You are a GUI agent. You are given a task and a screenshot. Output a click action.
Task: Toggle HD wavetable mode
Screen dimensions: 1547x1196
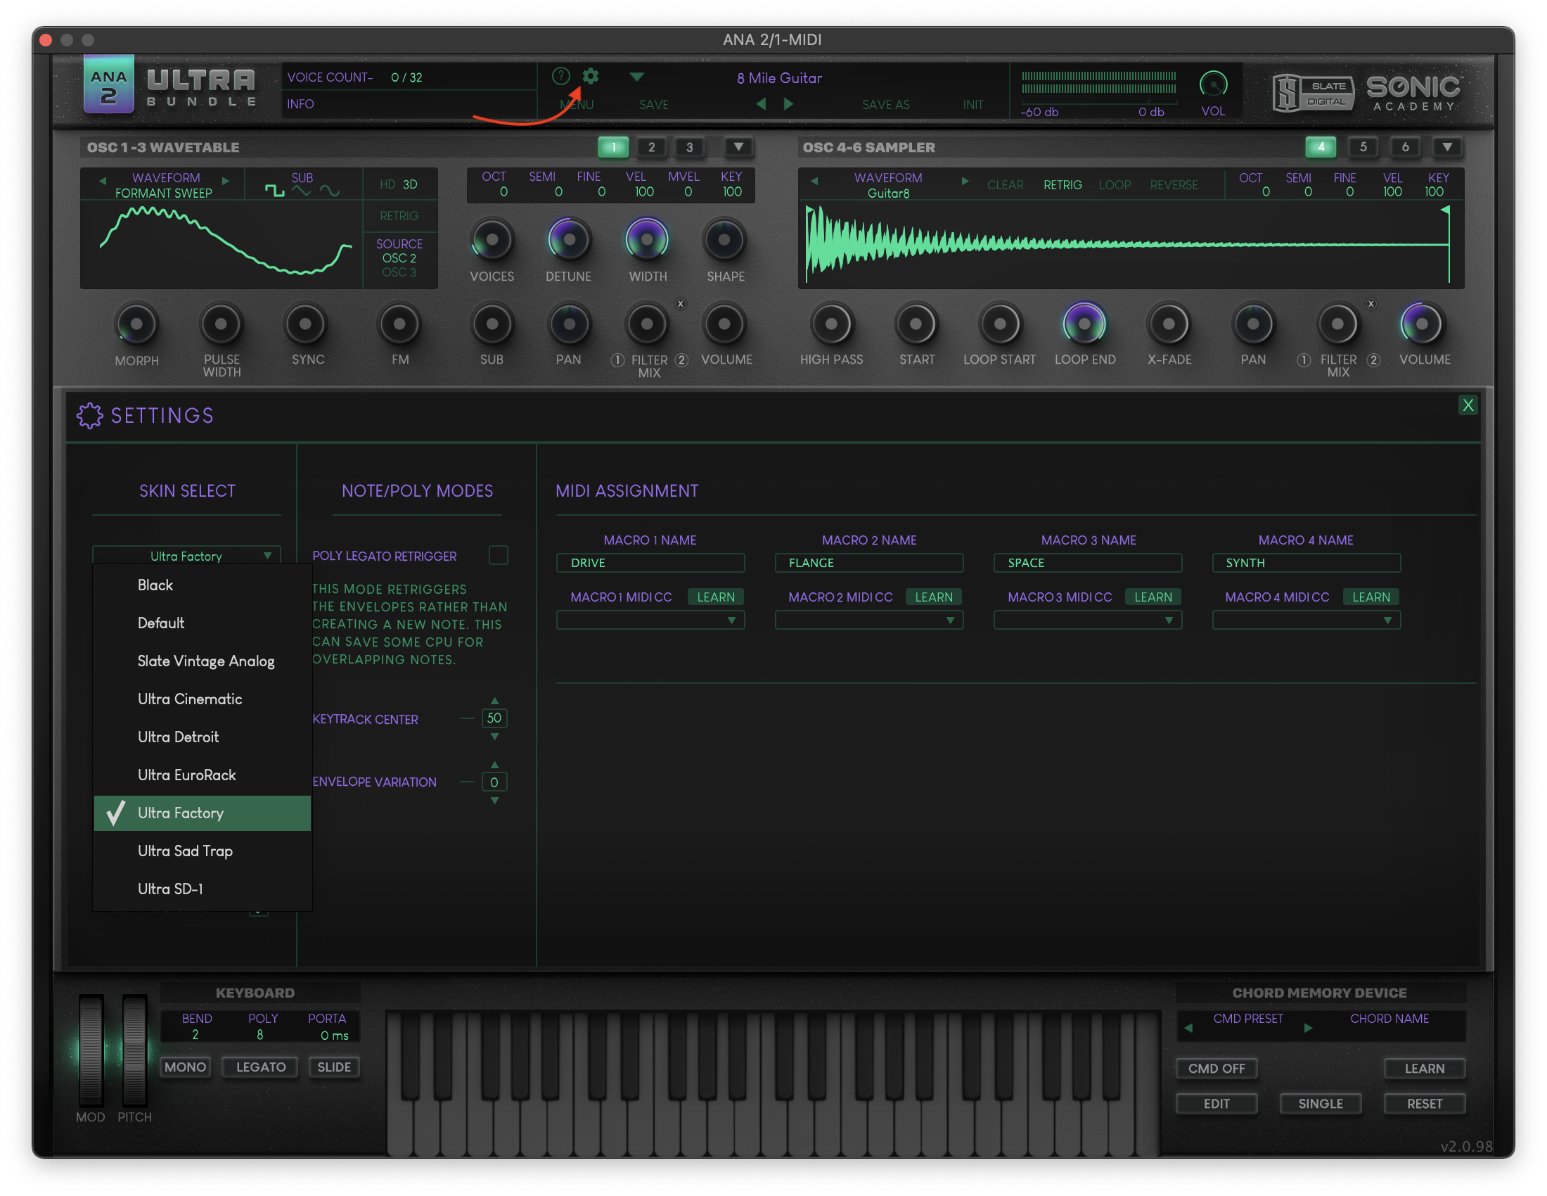tap(387, 184)
